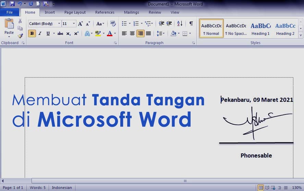
Task: Open the Calibri (Body) font dropdown
Action: point(59,24)
